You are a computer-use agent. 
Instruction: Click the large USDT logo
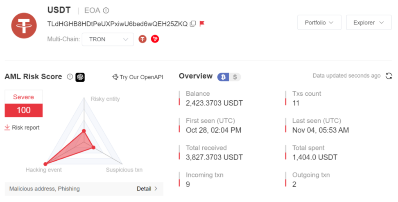pos(24,25)
